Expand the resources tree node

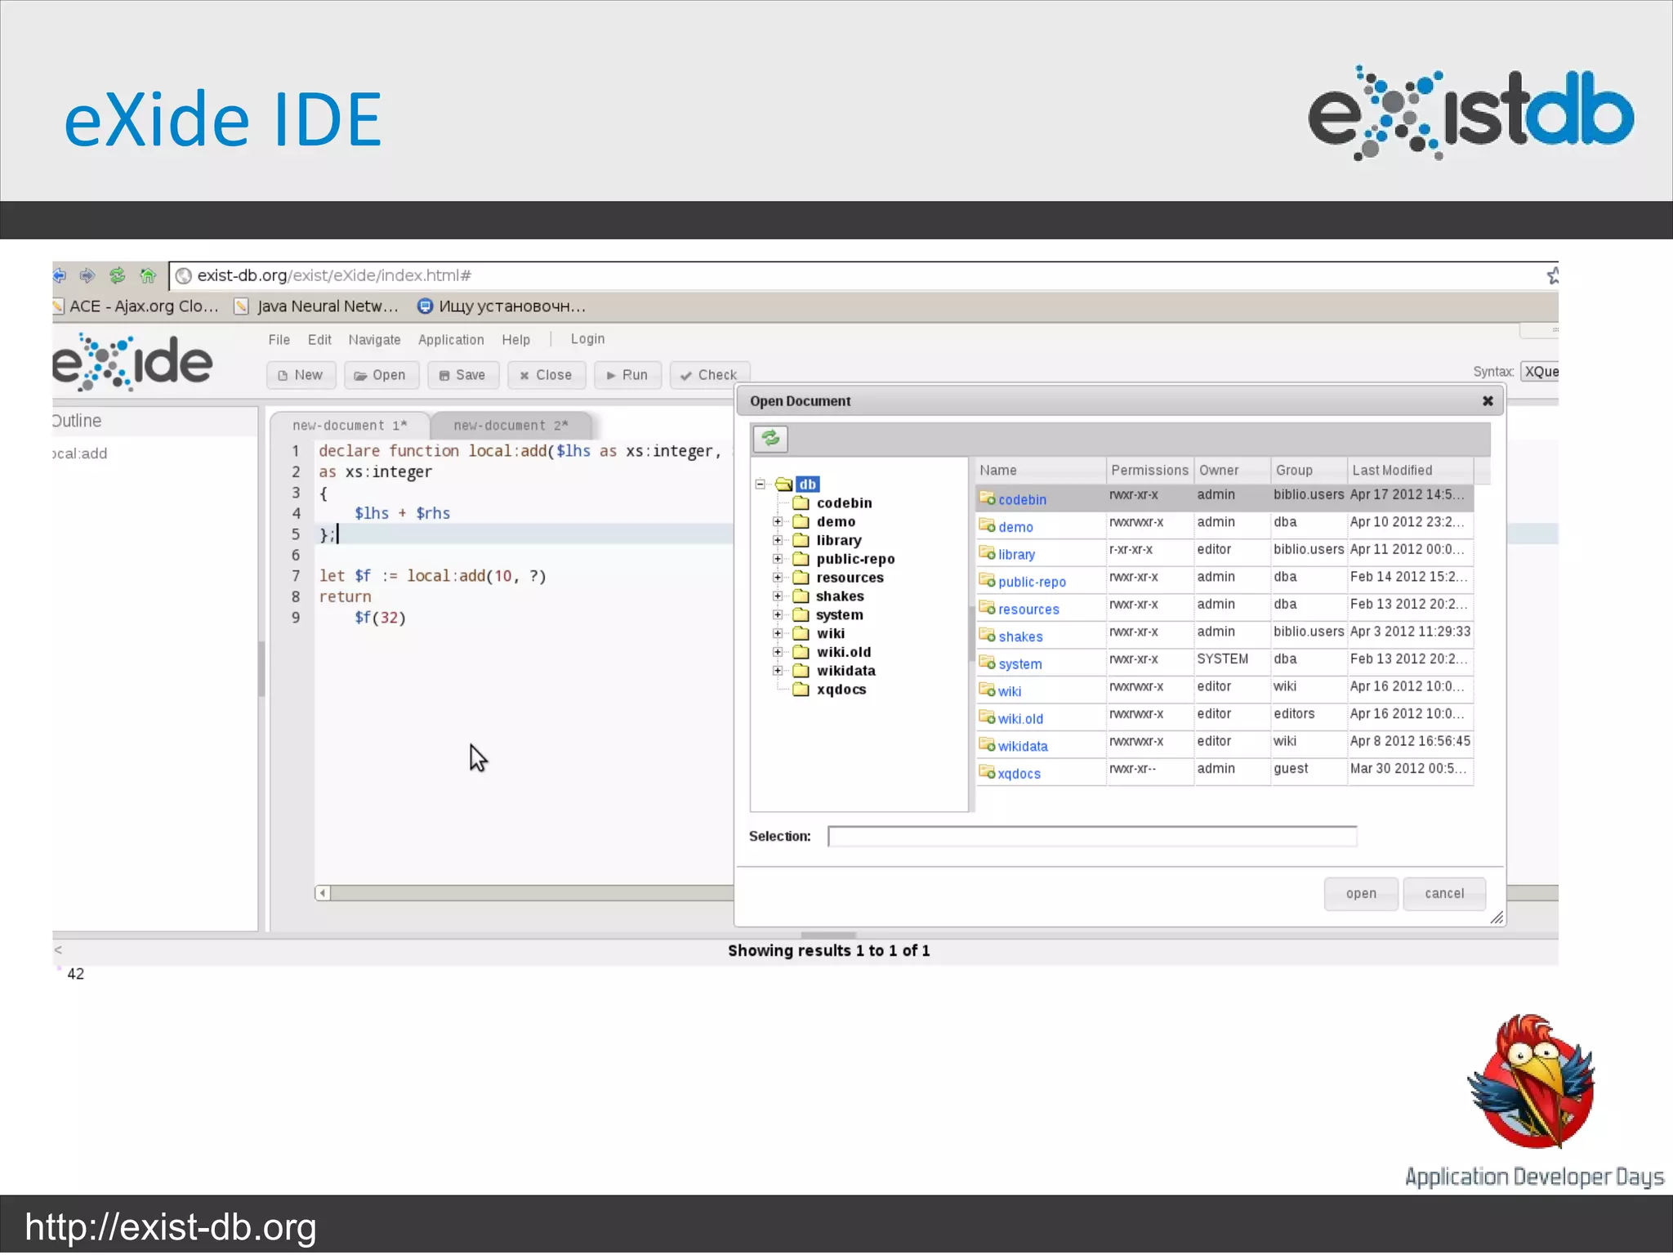point(778,578)
